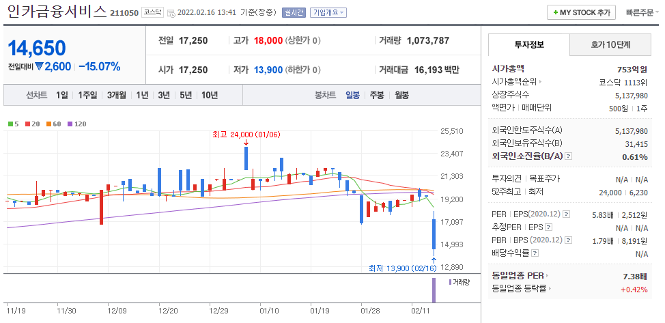665x323 pixels.
Task: Select the 1주일 line chart period
Action: (87, 95)
